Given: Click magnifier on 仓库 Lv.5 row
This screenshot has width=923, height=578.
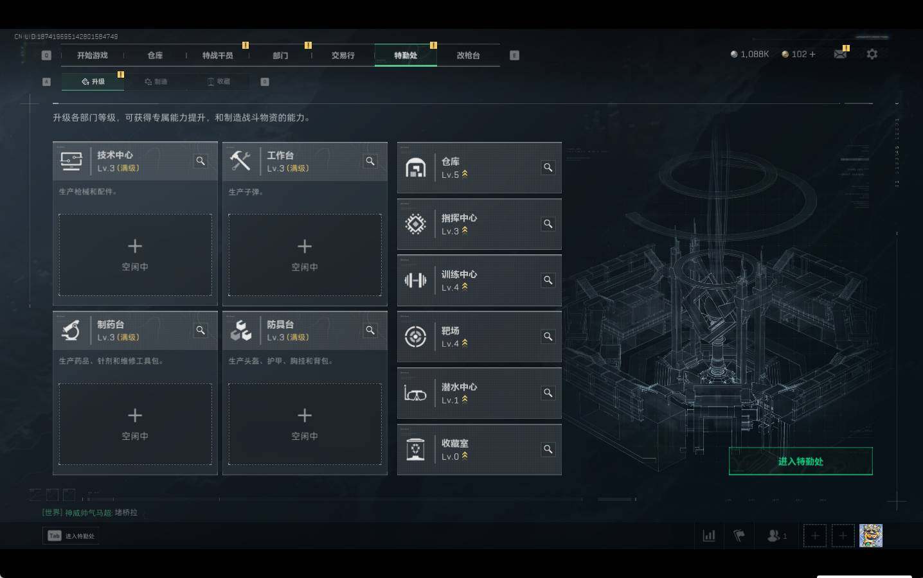Looking at the screenshot, I should pos(548,168).
